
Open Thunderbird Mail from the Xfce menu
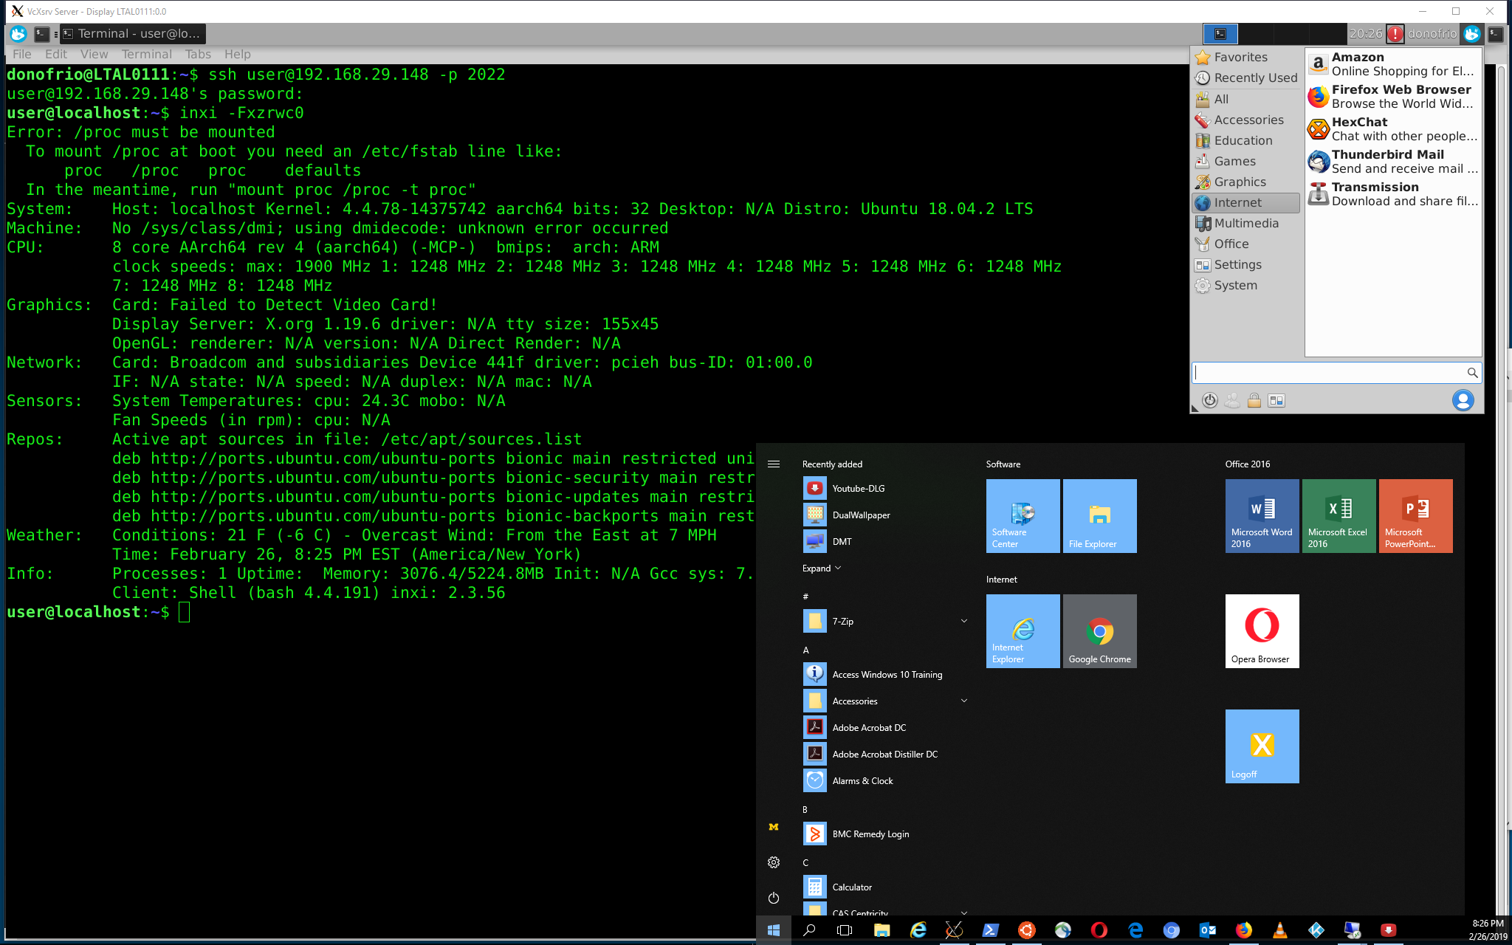click(x=1393, y=162)
